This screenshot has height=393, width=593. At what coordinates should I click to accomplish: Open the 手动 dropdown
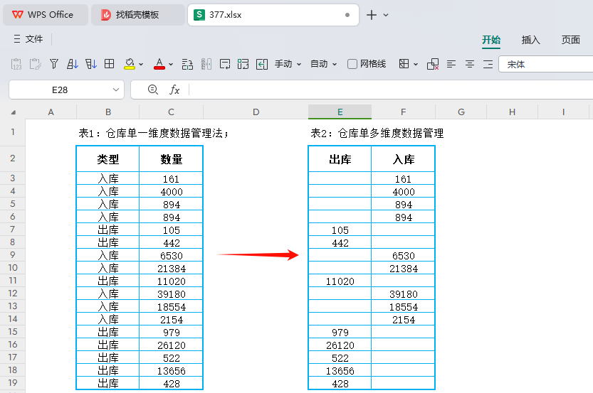pyautogui.click(x=288, y=64)
